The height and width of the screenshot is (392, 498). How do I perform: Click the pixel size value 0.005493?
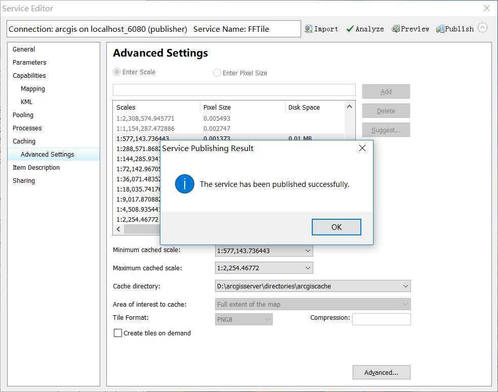click(x=217, y=119)
